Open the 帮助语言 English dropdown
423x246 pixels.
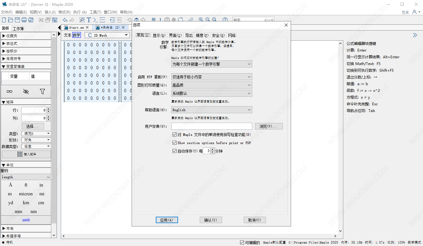coord(212,110)
